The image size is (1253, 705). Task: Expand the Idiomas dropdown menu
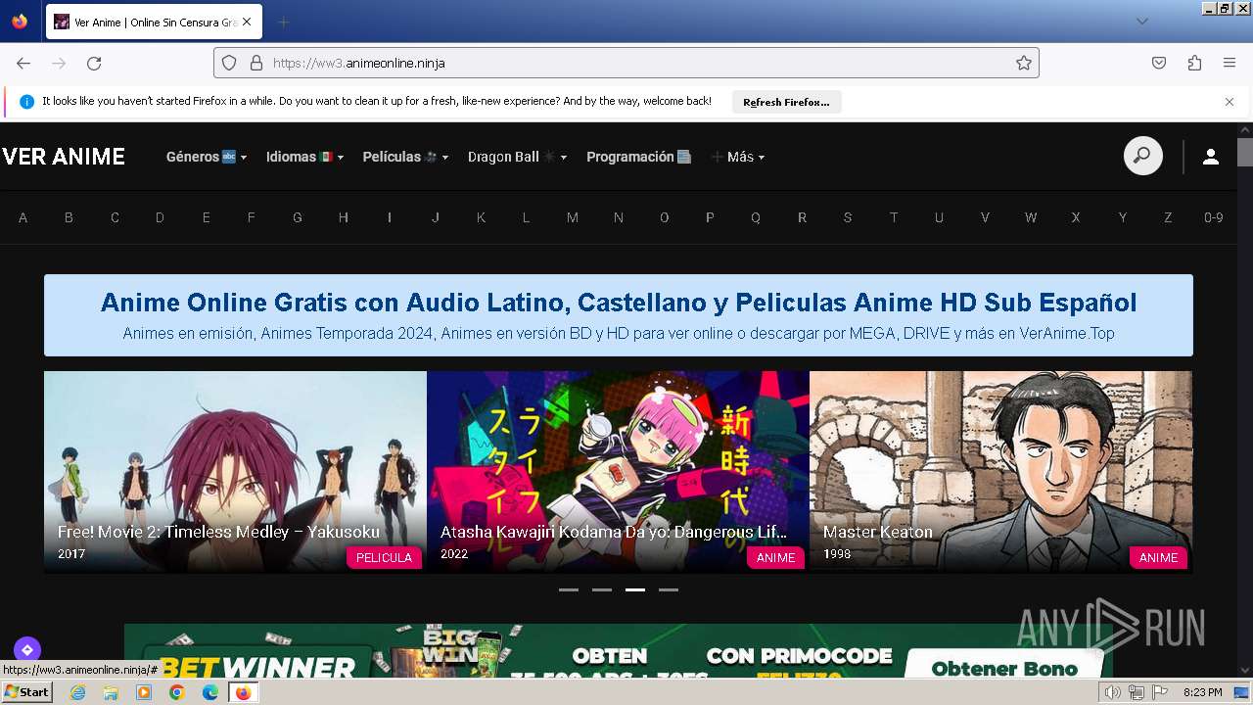304,157
